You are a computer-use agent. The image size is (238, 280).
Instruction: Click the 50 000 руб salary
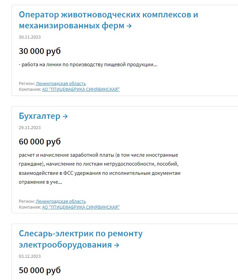point(40,270)
